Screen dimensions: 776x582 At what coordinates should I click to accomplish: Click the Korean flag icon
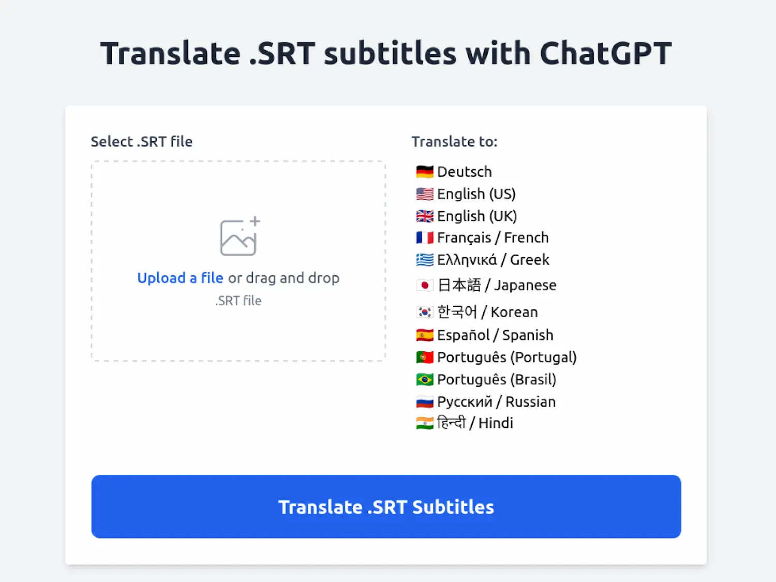pyautogui.click(x=425, y=312)
